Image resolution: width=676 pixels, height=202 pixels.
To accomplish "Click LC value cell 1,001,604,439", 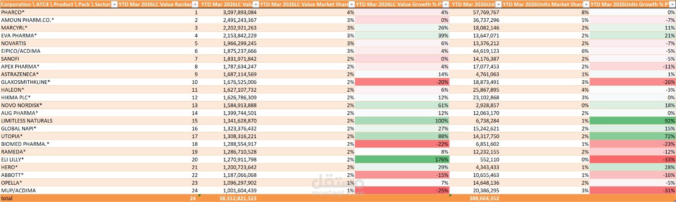I will pyautogui.click(x=240, y=190).
